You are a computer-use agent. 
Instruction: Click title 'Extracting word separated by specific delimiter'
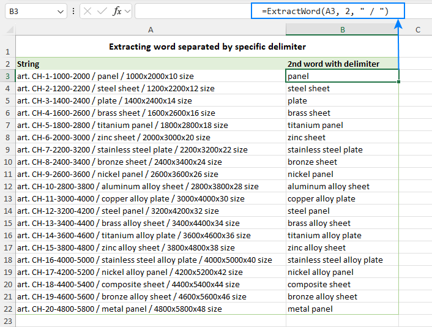pyautogui.click(x=207, y=47)
